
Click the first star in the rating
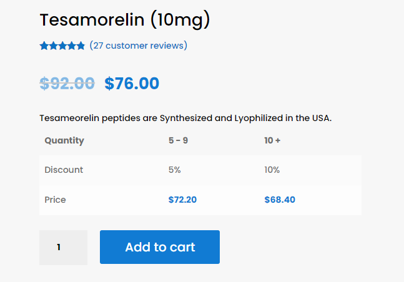[44, 46]
